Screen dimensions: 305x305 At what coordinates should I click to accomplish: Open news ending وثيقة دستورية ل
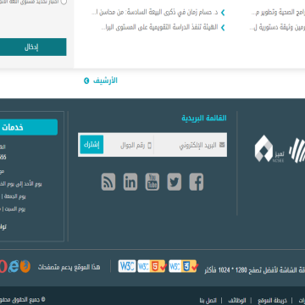click(x=277, y=27)
